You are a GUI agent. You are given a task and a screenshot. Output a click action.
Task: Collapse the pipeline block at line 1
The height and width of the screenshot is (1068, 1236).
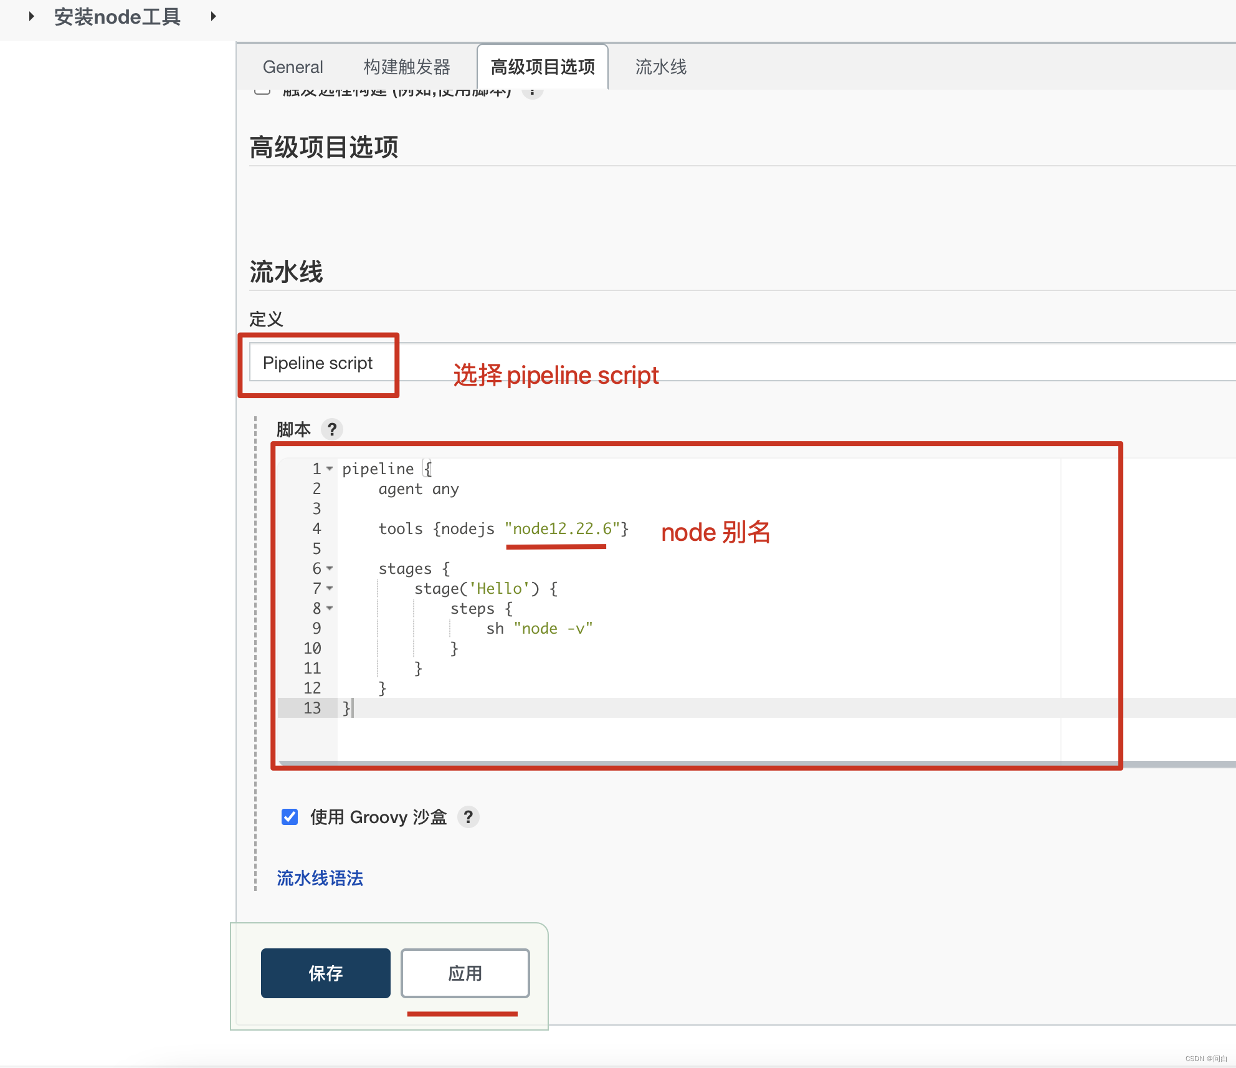[x=329, y=469]
